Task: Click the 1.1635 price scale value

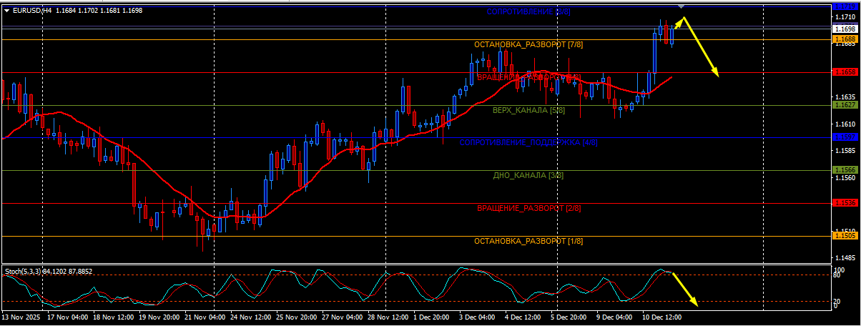Action: coord(845,97)
